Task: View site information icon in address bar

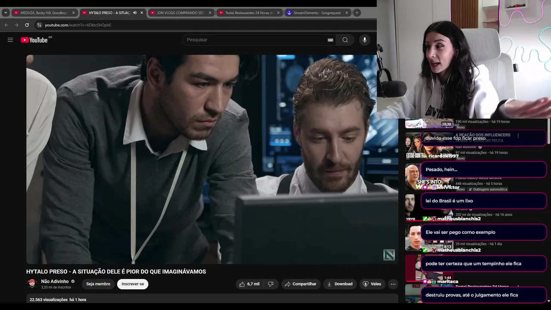Action: [39, 25]
